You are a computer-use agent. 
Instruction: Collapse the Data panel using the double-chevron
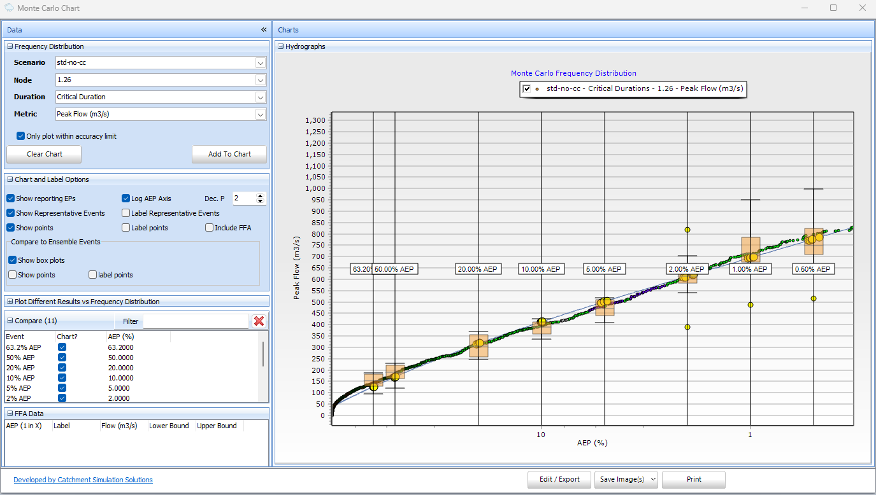coord(264,29)
